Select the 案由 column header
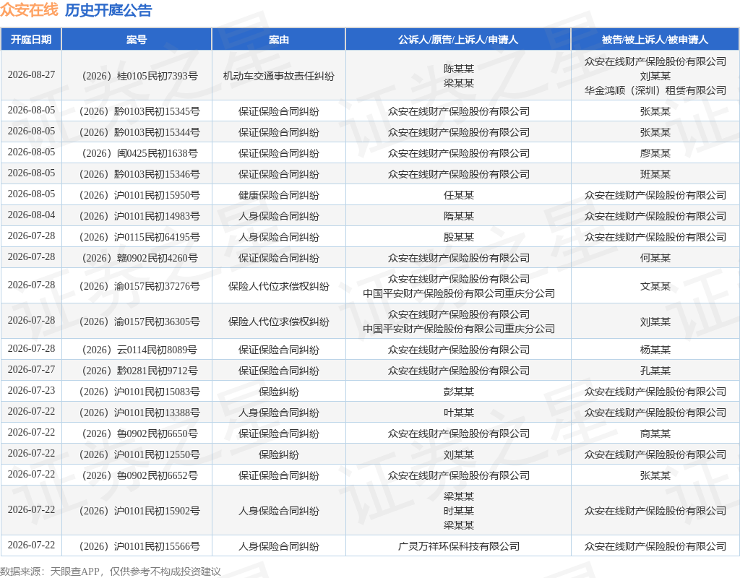740x578 pixels. click(x=278, y=40)
